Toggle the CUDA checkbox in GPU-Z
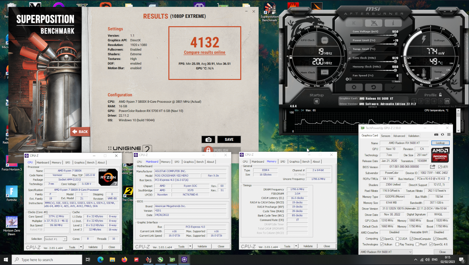 [398, 239]
